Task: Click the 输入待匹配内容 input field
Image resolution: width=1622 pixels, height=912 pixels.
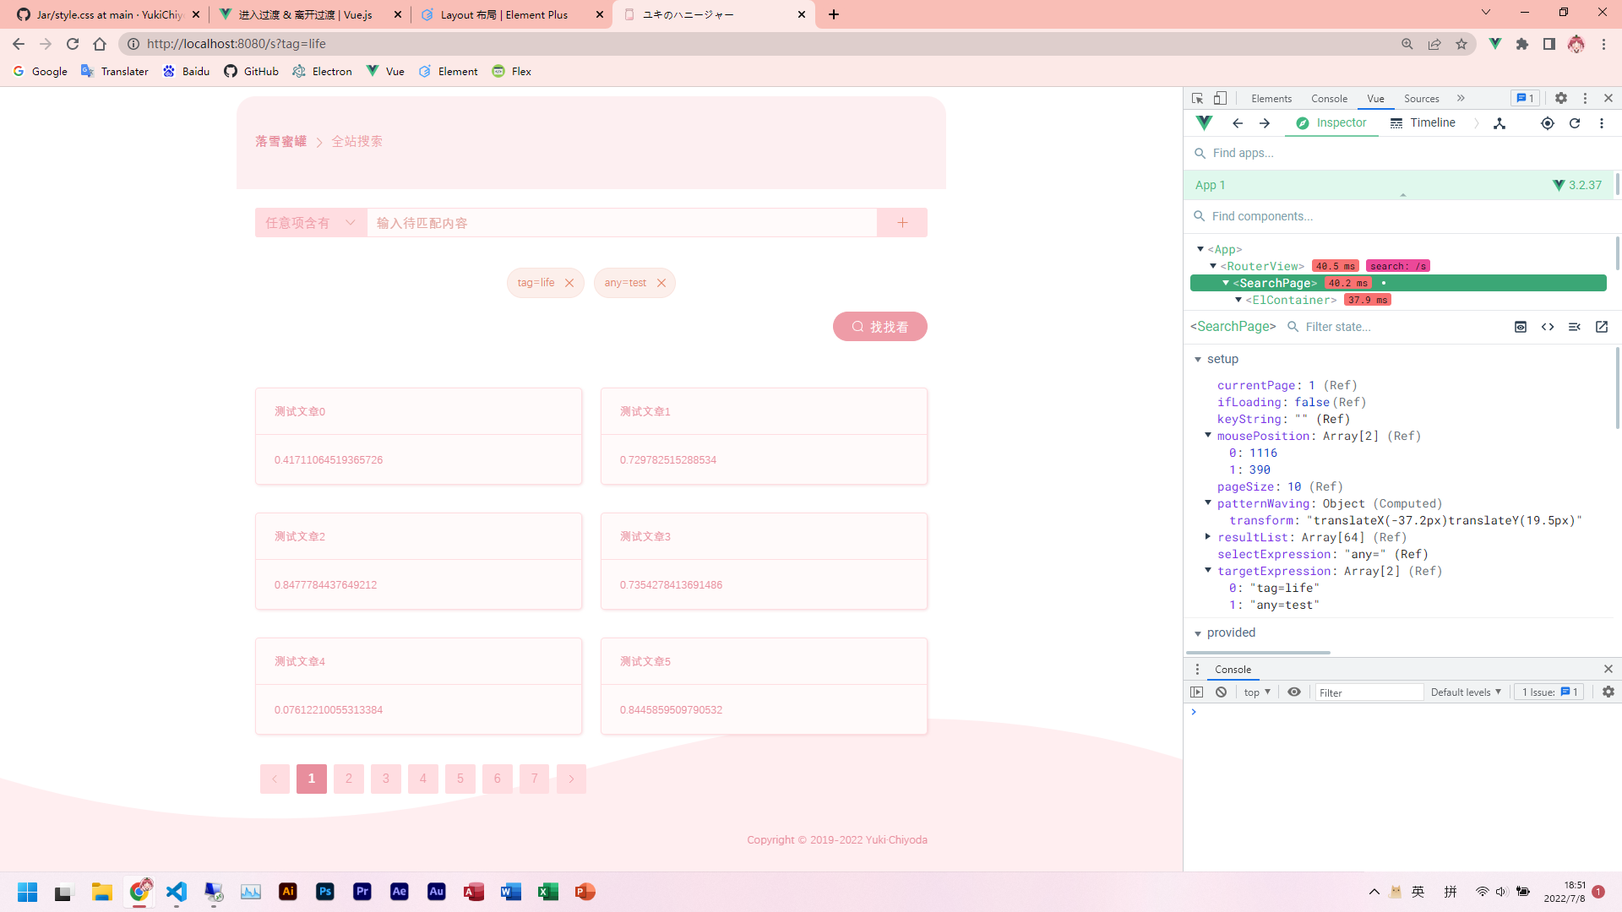Action: coord(621,223)
